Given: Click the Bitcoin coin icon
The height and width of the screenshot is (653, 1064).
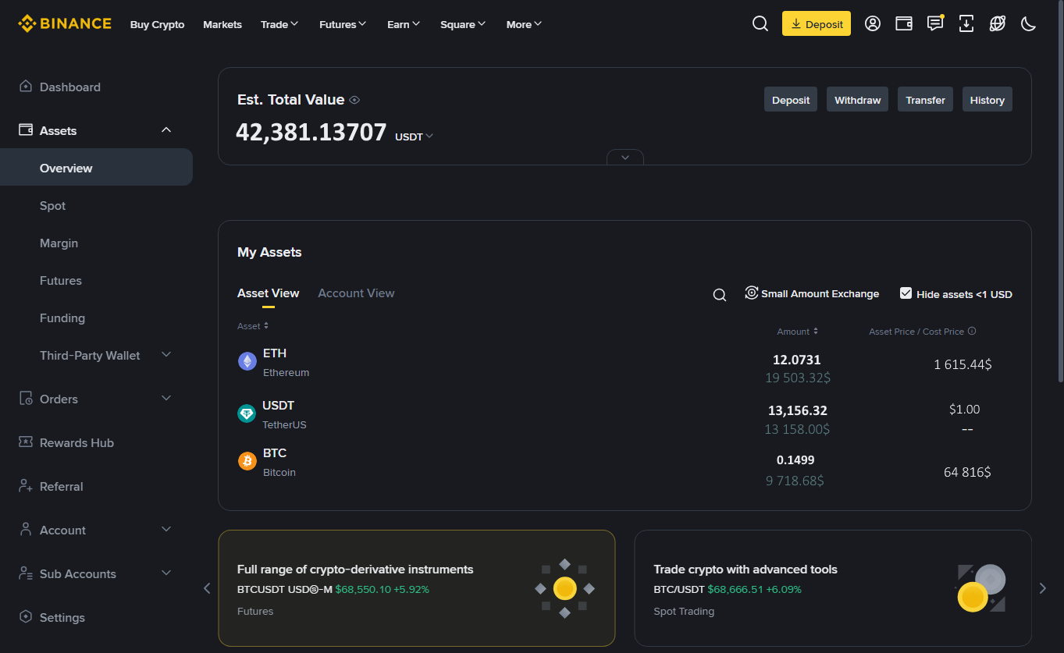Looking at the screenshot, I should [247, 461].
